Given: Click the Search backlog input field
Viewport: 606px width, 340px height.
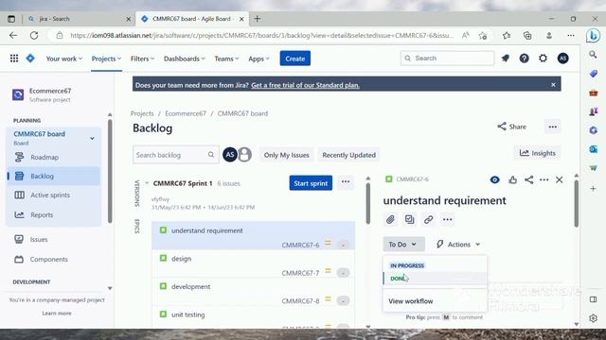Looking at the screenshot, I should (x=176, y=155).
